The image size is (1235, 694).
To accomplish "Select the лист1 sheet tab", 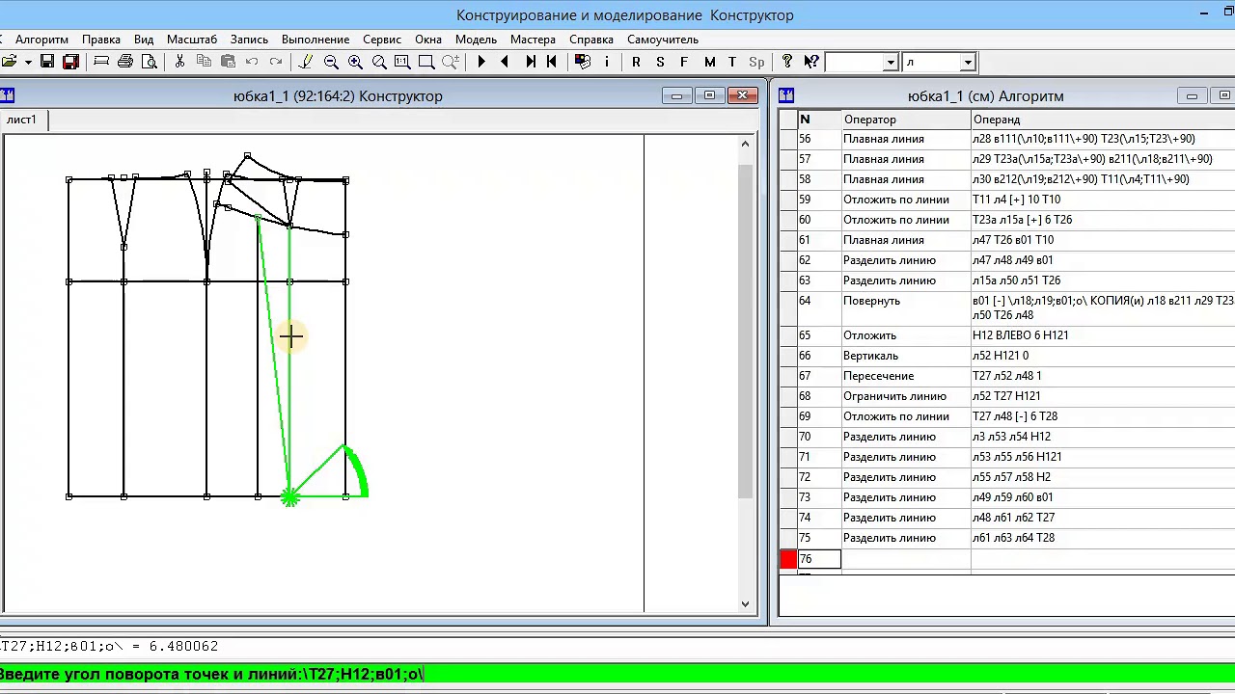I will pyautogui.click(x=21, y=120).
